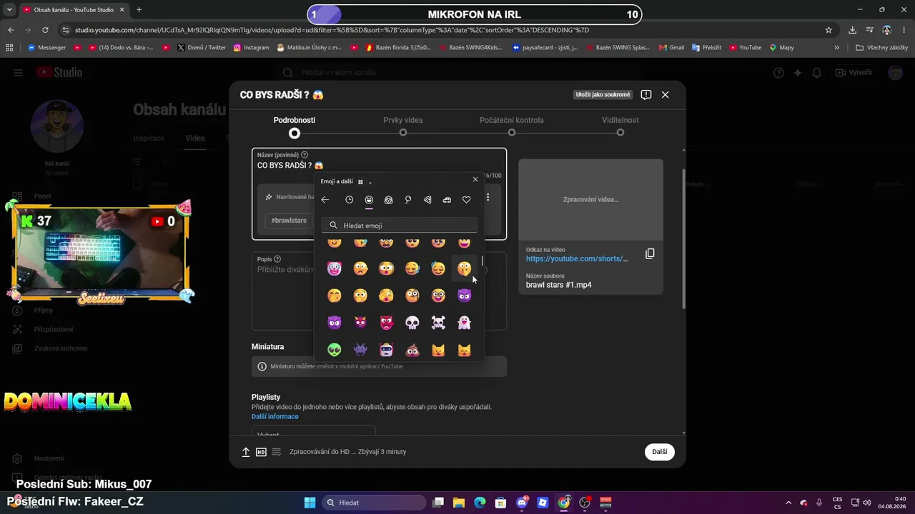Go to the Počáteční kontrola step
The image size is (915, 514).
click(512, 126)
